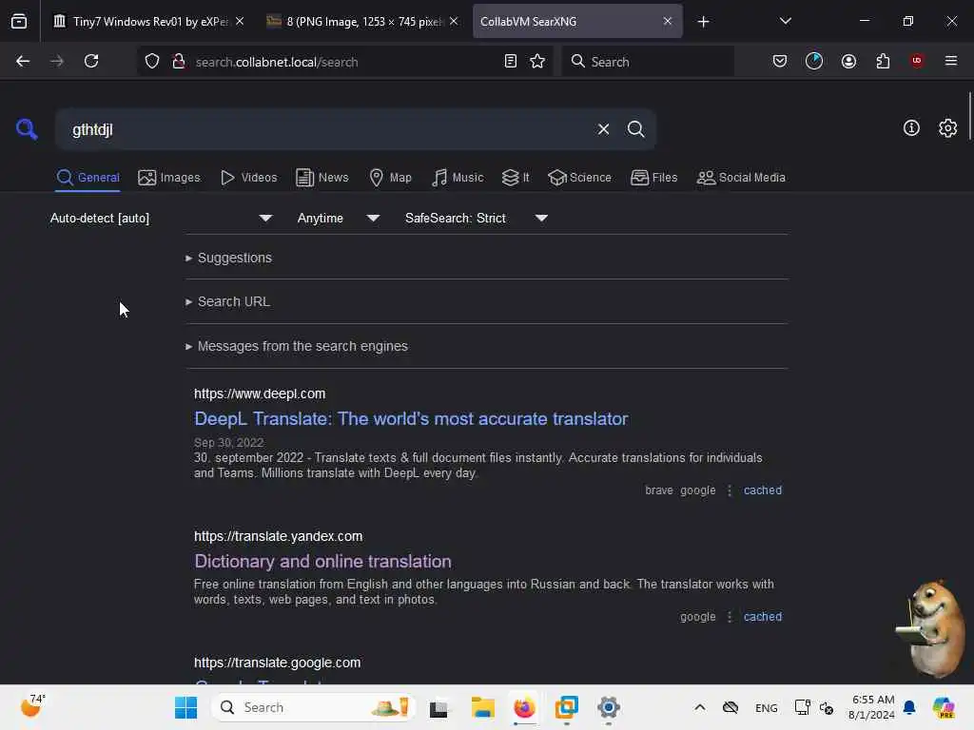Open File Explorer from taskbar

coord(482,707)
